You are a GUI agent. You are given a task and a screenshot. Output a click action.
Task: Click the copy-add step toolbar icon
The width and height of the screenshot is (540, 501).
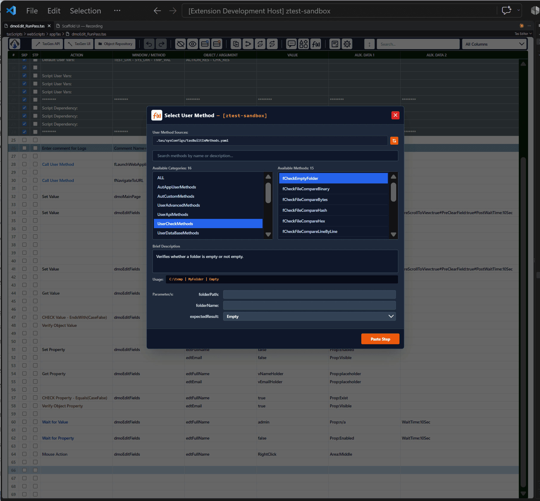(236, 44)
